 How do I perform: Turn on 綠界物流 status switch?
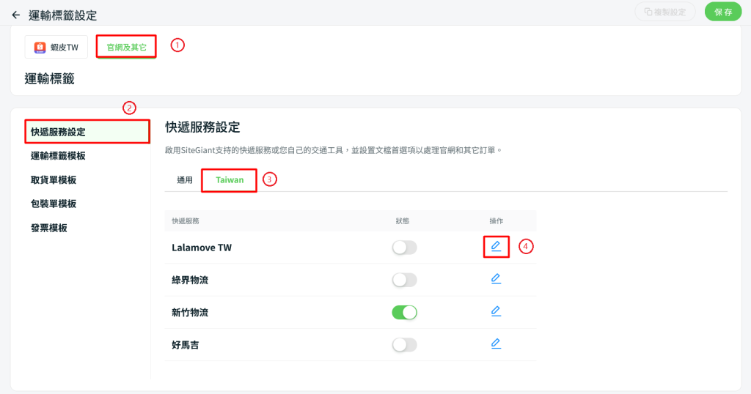point(404,280)
